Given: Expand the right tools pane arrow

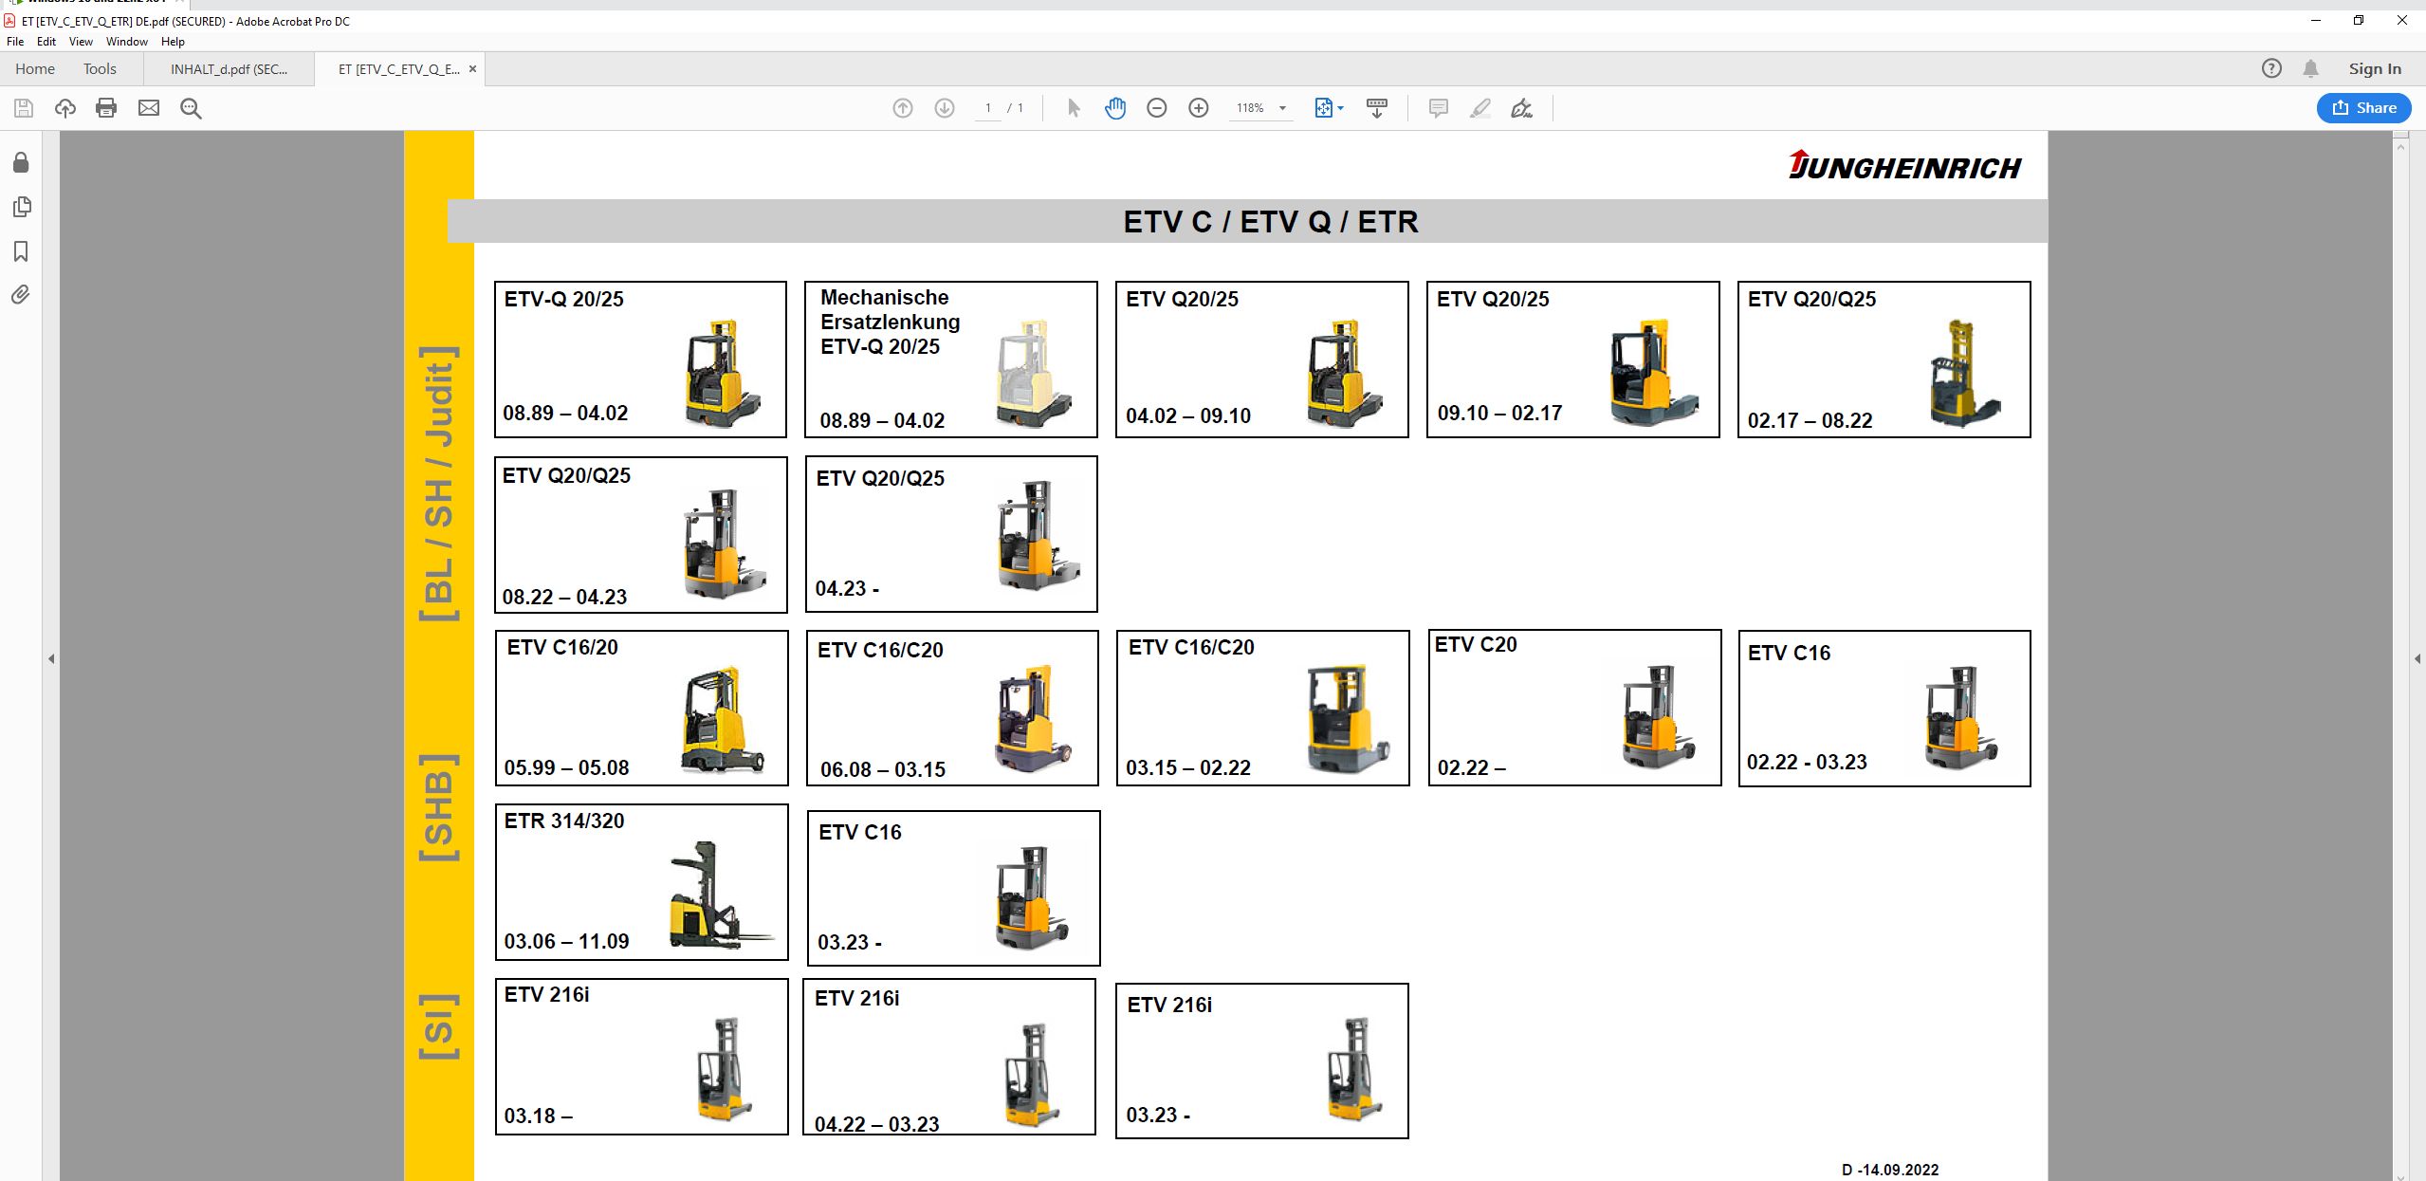Looking at the screenshot, I should click(x=2417, y=658).
